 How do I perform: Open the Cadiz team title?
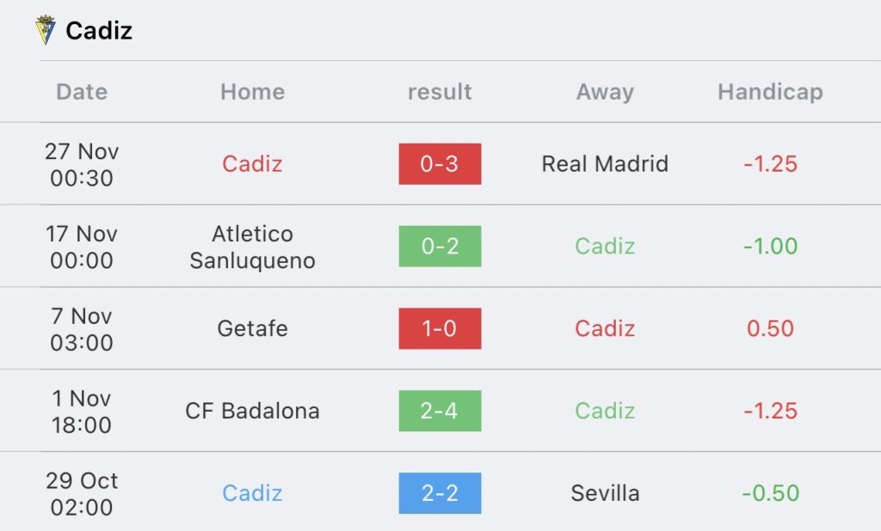99,30
